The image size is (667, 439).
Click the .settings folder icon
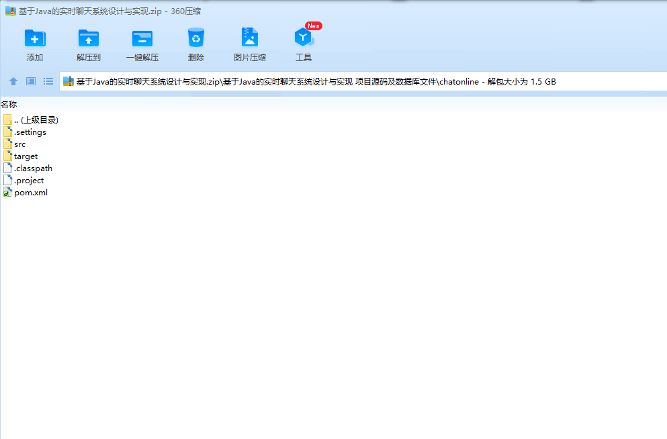tap(7, 132)
